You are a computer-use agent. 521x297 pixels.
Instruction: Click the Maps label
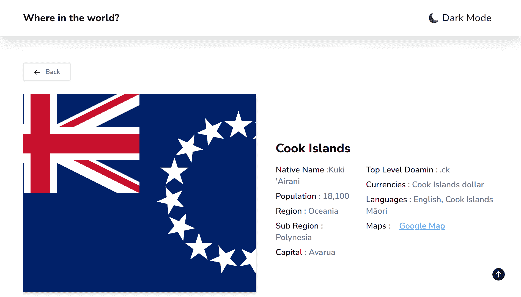pos(378,226)
